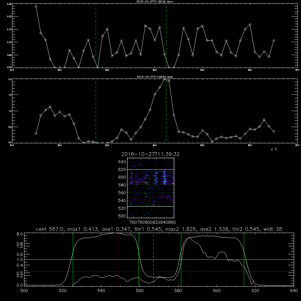
Task: Select the green vertical line near 560 in bottom plot
Action: pos(138,259)
